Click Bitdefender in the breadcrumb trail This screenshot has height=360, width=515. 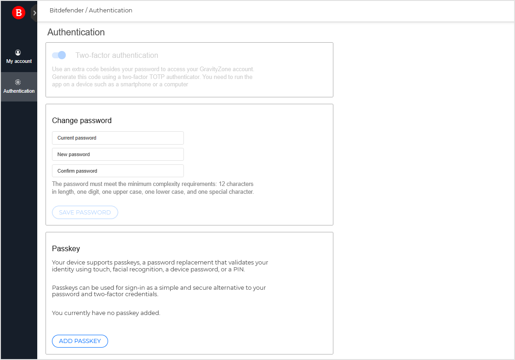pos(66,10)
